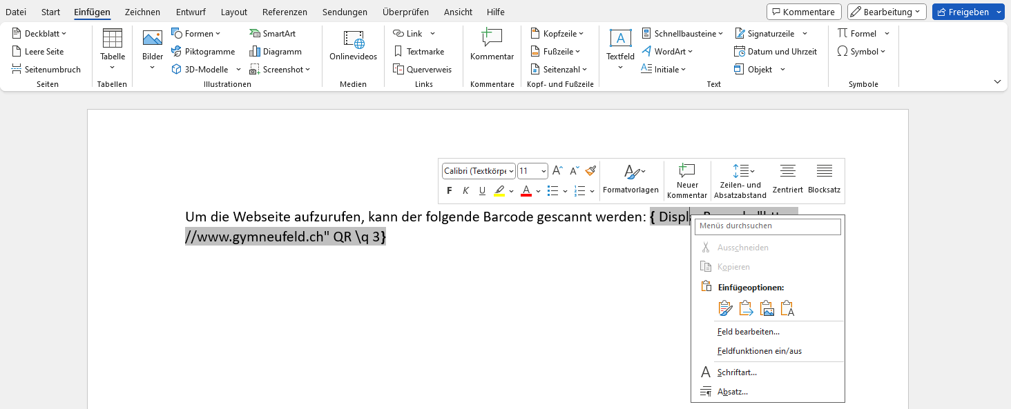Insert a Querverweis cross-reference
1011x409 pixels.
pos(422,69)
